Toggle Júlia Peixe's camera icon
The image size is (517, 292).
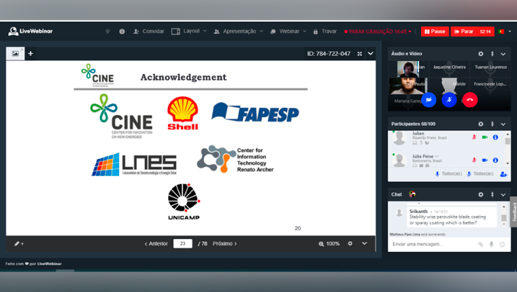coord(484,160)
